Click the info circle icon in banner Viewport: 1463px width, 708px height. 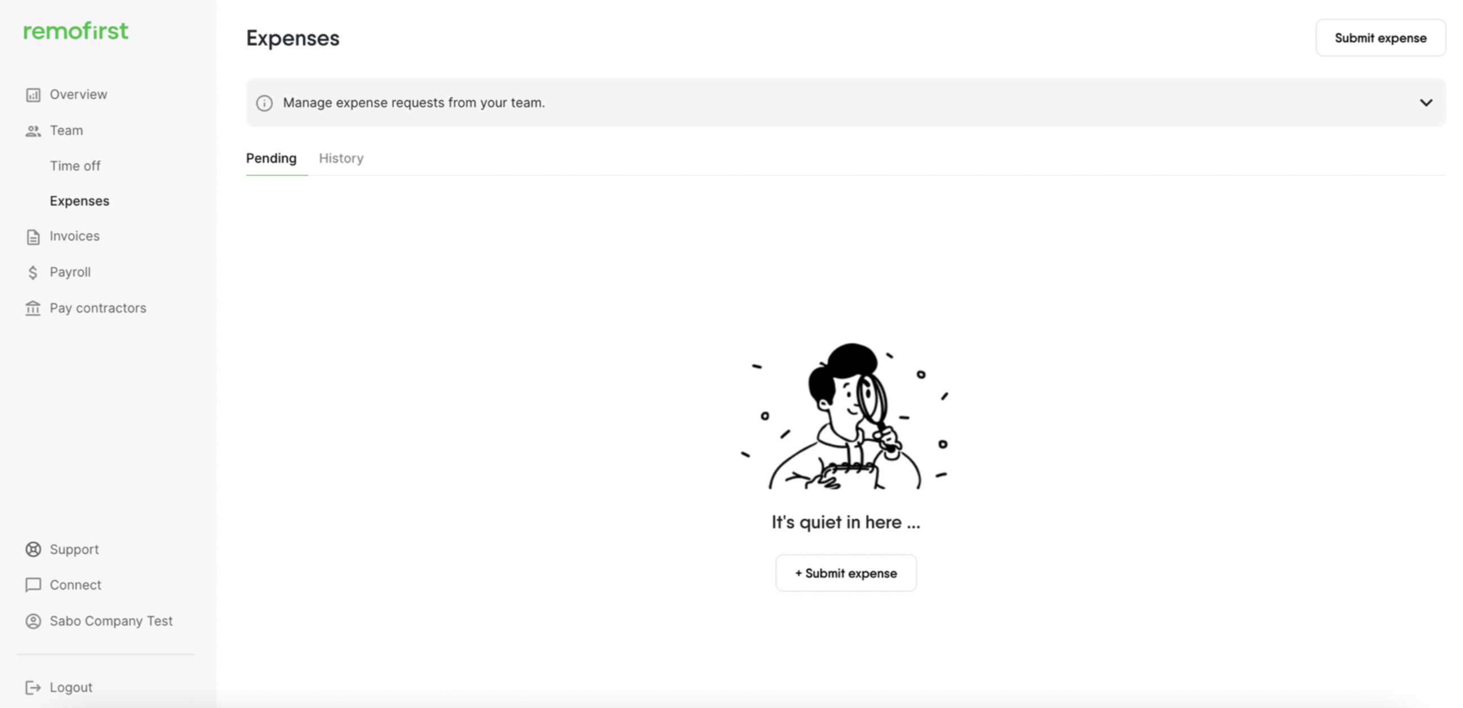[264, 103]
